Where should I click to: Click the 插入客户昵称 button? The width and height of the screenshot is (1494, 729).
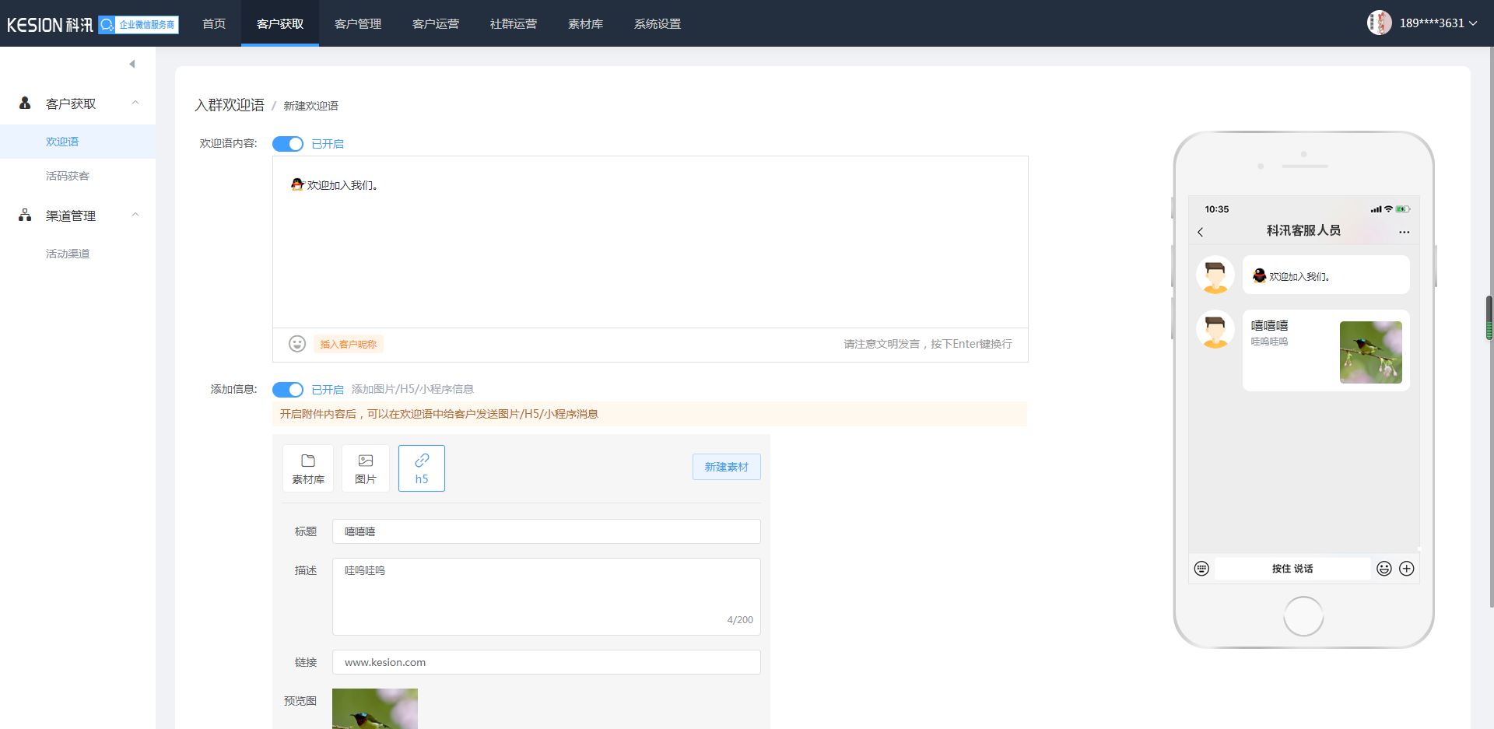coord(349,344)
